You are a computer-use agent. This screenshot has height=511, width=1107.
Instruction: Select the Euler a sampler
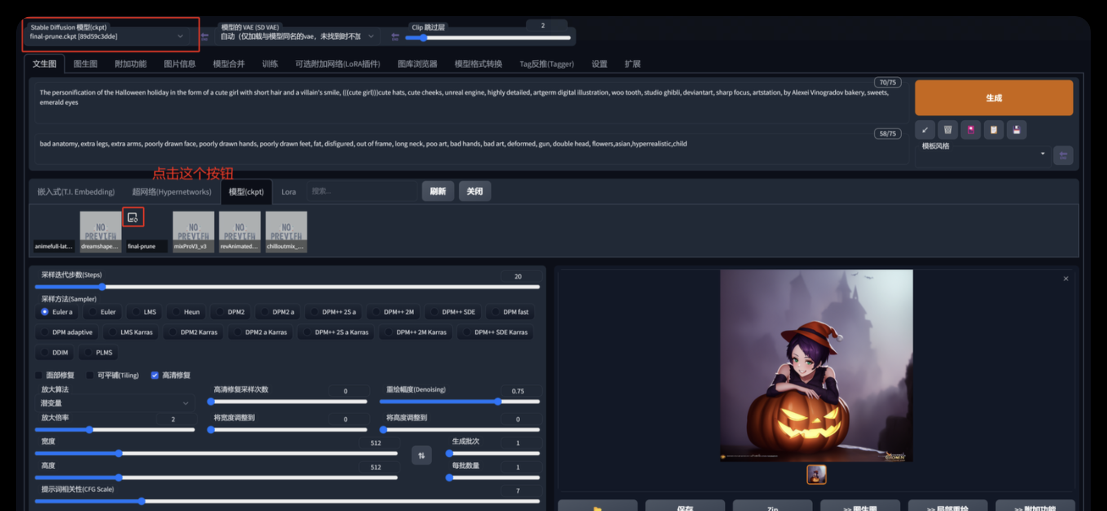pos(57,312)
